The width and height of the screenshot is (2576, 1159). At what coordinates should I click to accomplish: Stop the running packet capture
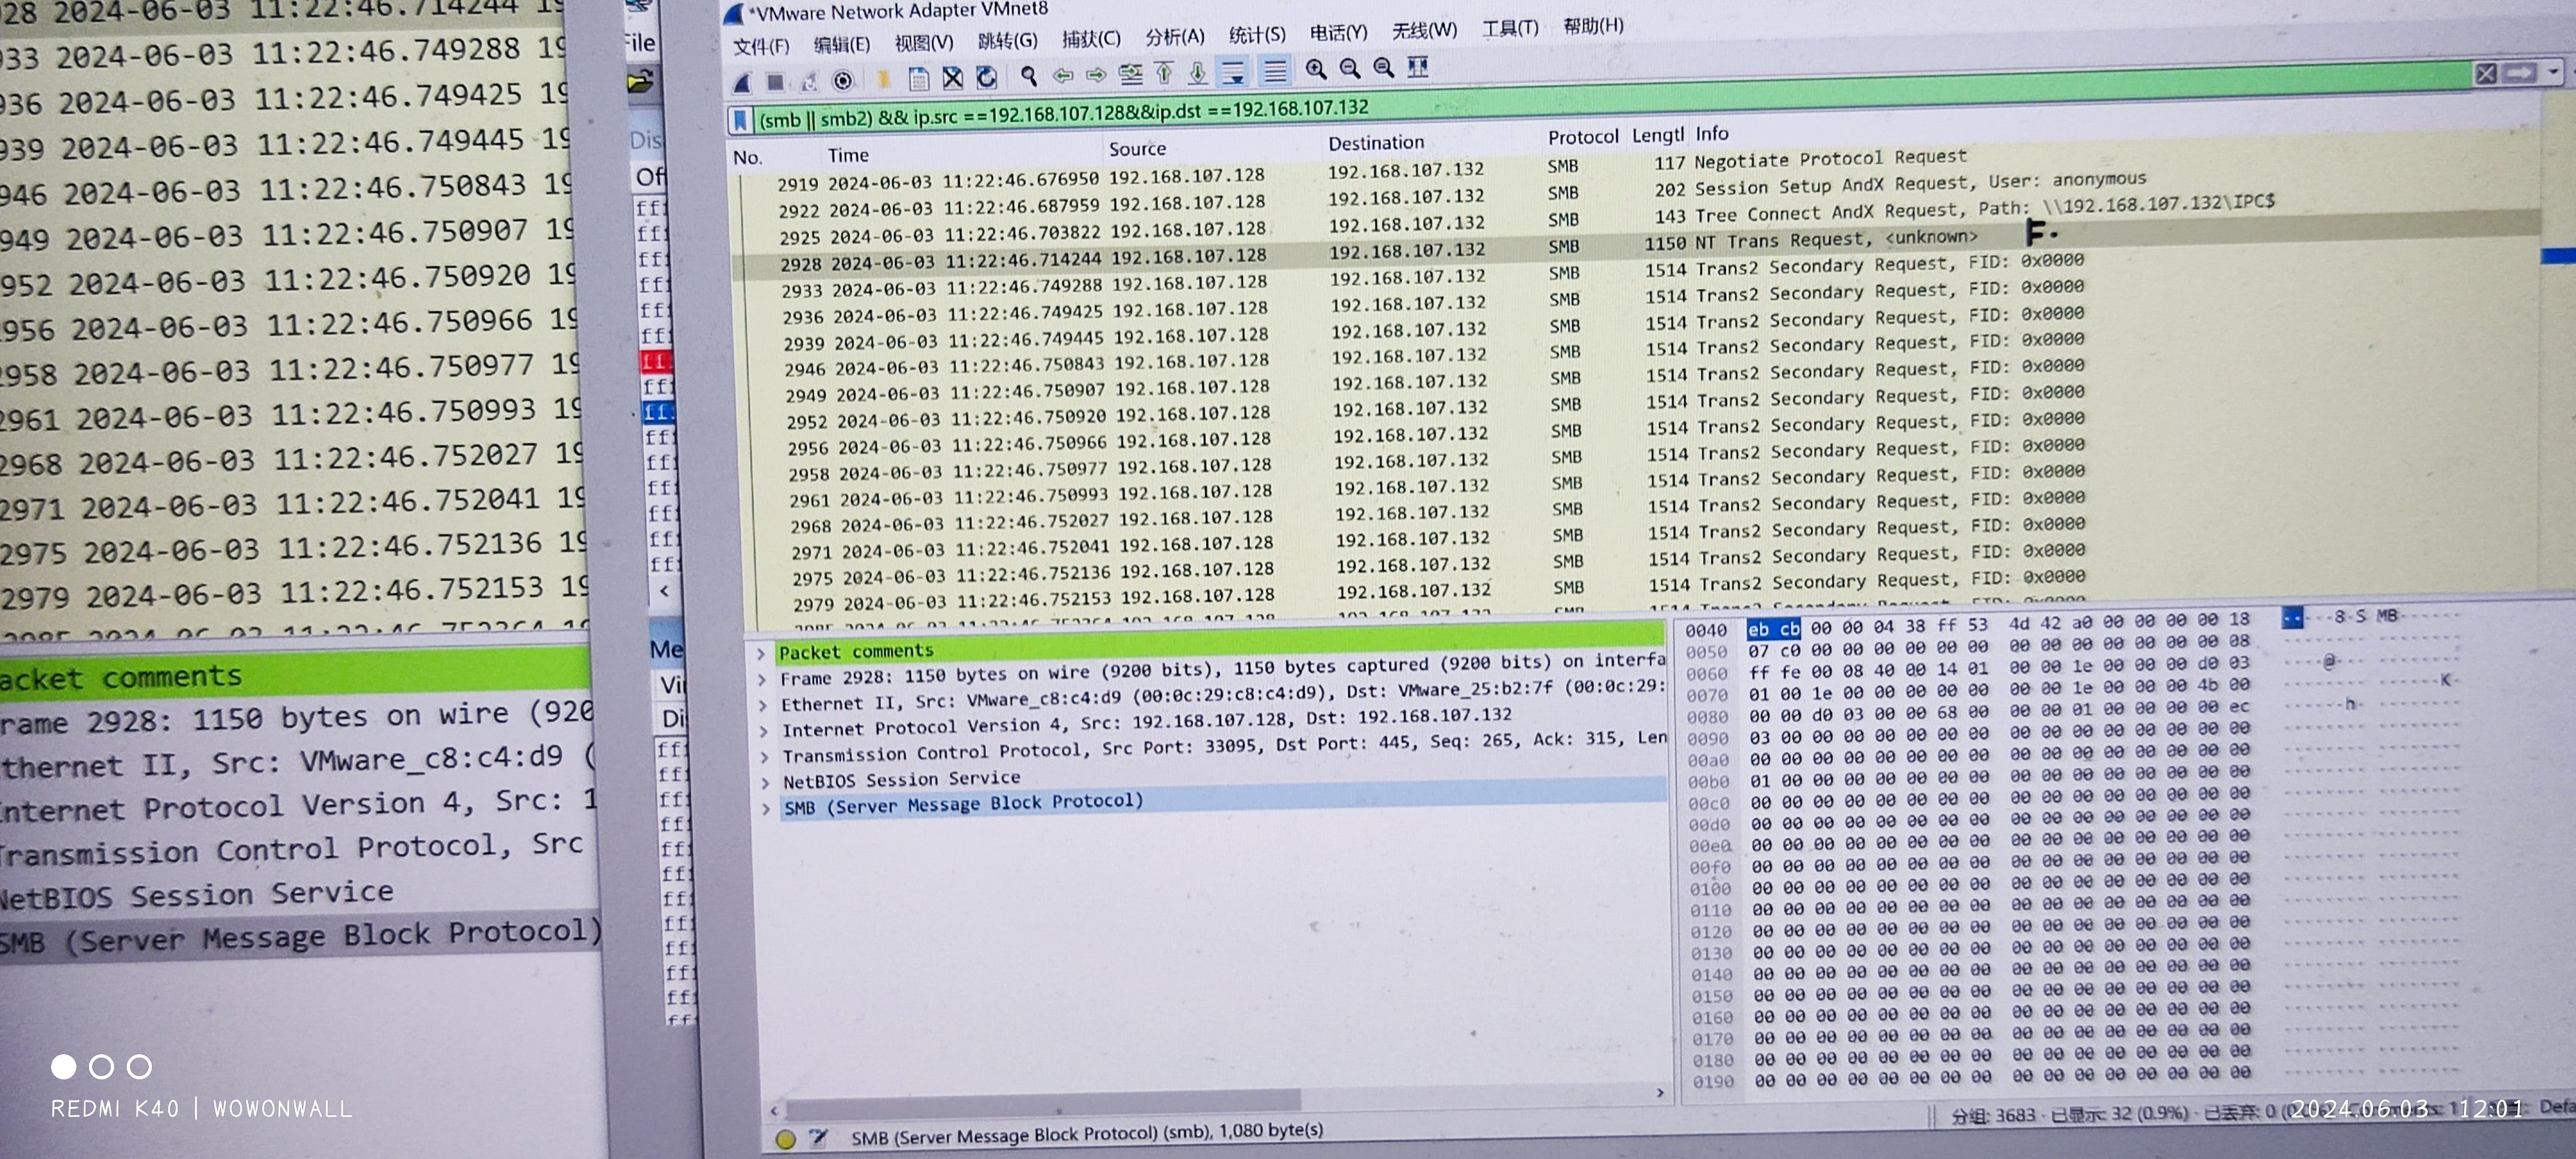click(x=775, y=81)
